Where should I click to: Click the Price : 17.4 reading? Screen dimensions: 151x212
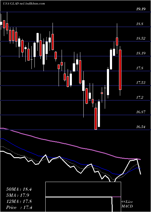pos(19,207)
